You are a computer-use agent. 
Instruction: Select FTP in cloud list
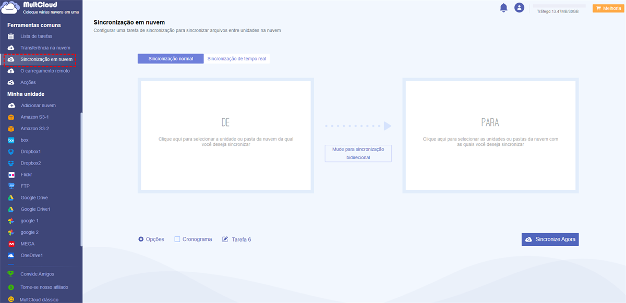click(x=25, y=186)
